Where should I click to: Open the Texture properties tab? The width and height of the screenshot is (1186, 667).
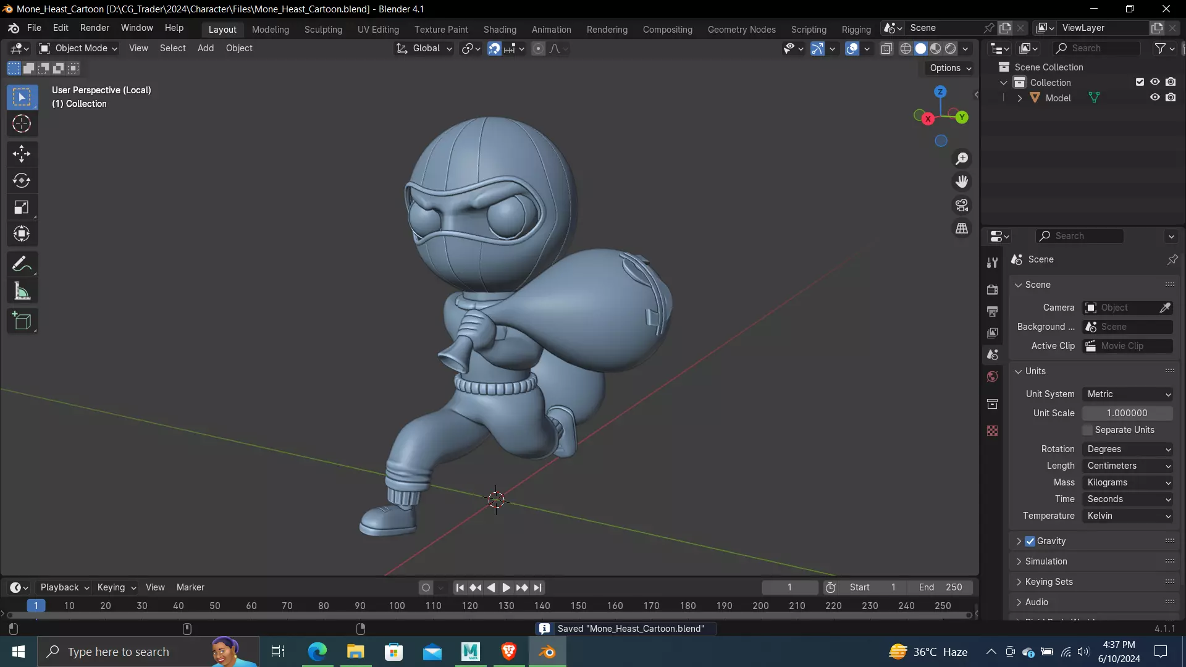click(993, 430)
